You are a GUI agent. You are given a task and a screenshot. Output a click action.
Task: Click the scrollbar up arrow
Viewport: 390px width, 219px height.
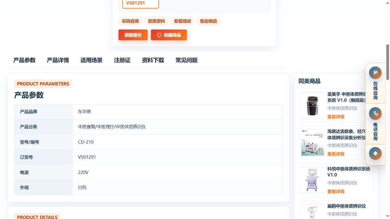[388, 2]
